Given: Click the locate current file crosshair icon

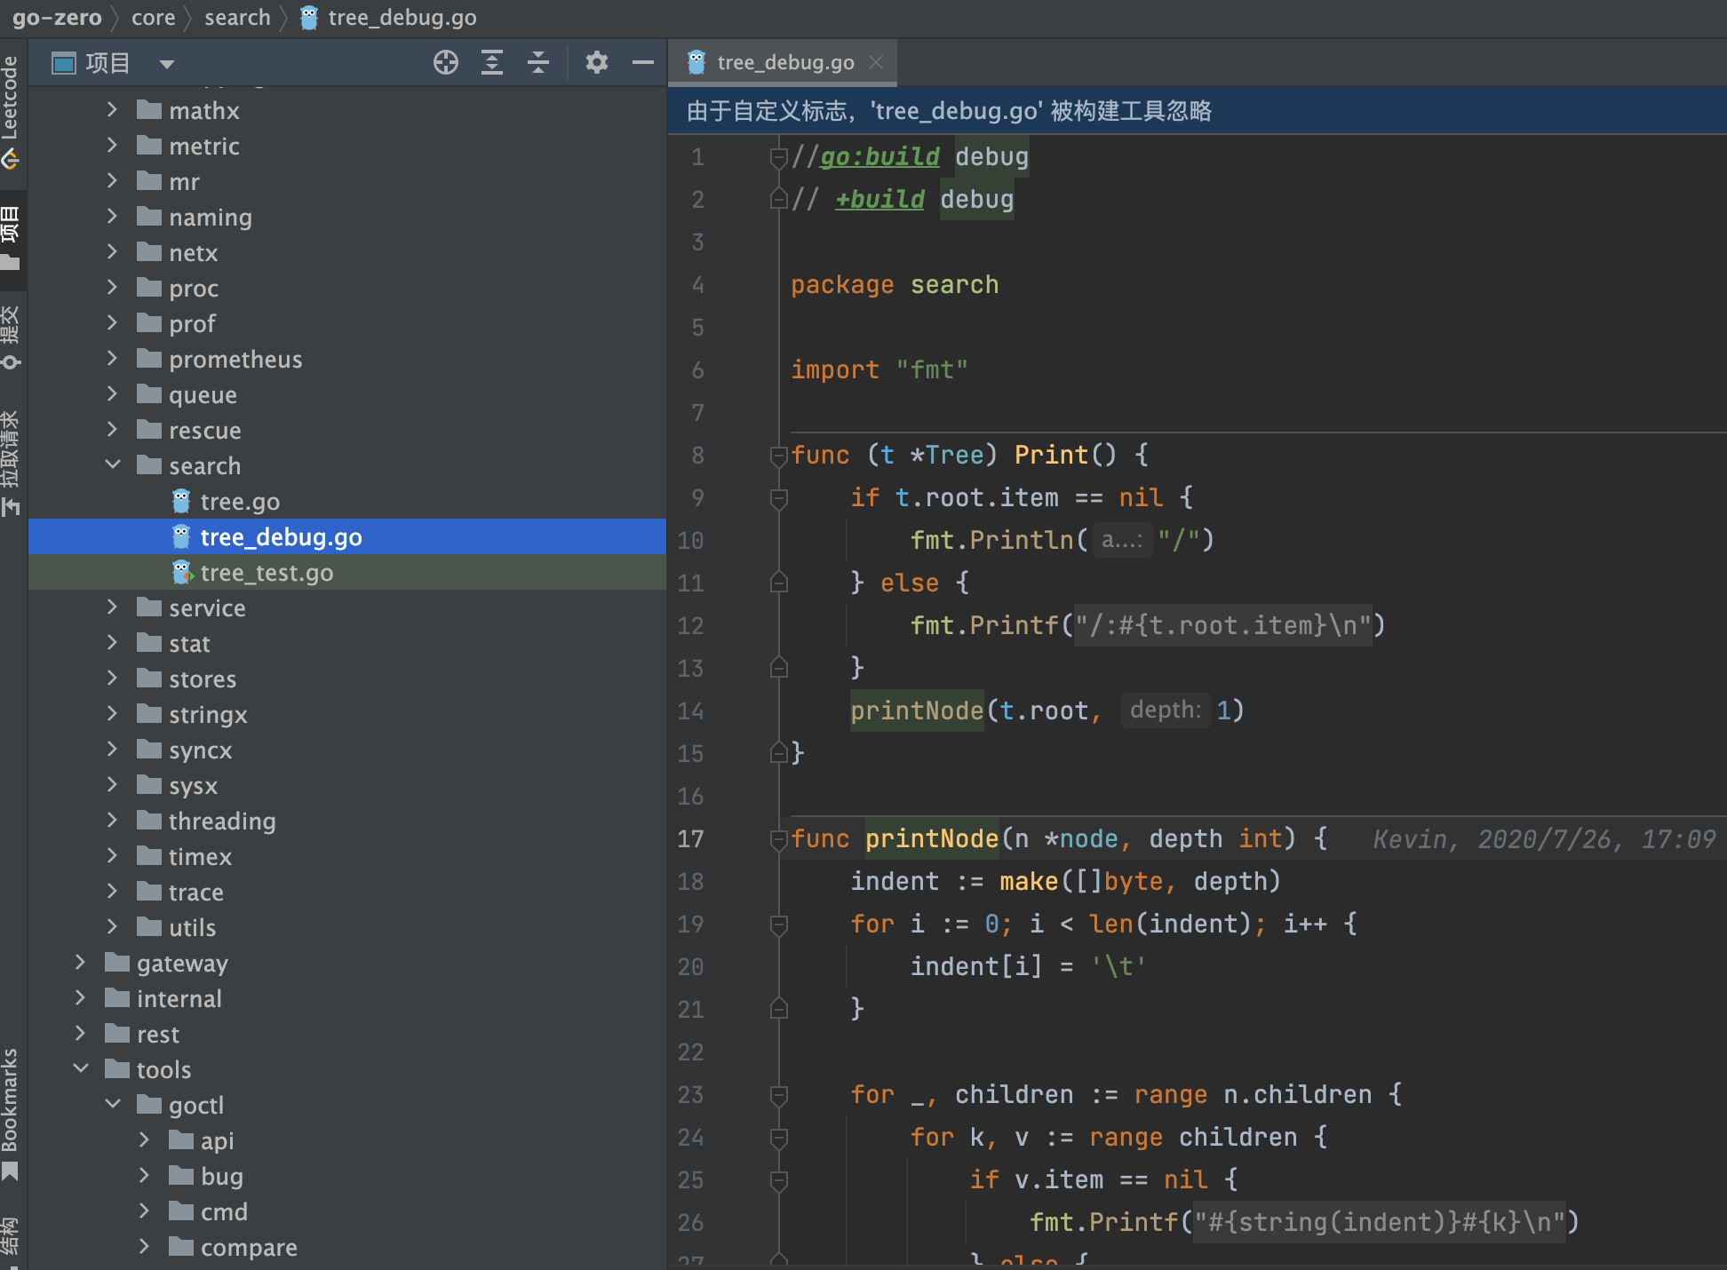Looking at the screenshot, I should pyautogui.click(x=445, y=63).
